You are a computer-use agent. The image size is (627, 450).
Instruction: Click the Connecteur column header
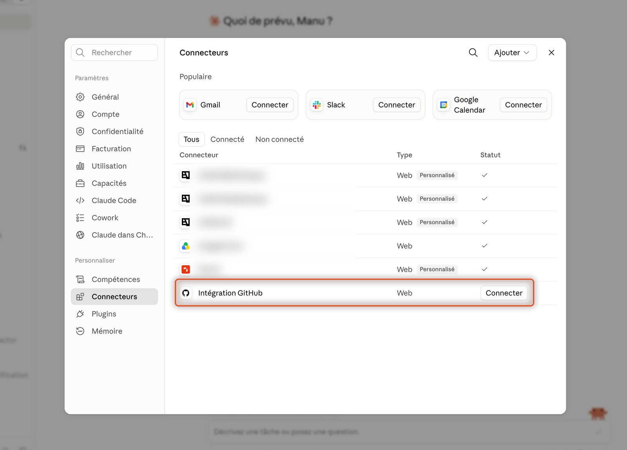[x=199, y=155]
